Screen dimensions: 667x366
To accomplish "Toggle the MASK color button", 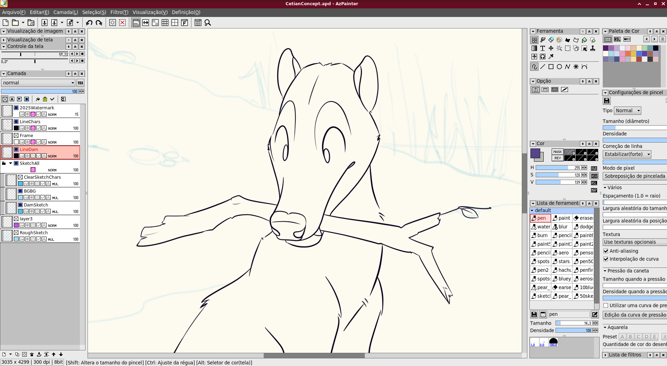I will tap(558, 152).
